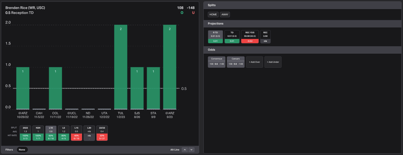Switch to the L10 split

click(51, 133)
